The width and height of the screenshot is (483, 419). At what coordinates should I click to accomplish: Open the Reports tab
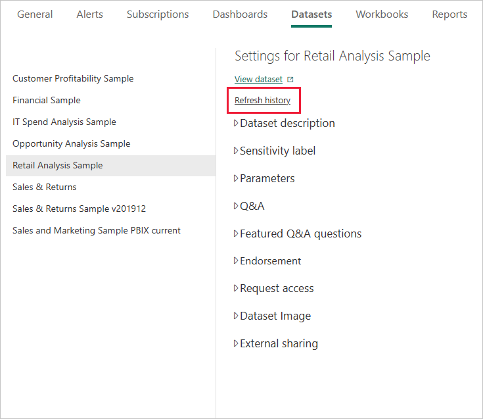(x=449, y=14)
